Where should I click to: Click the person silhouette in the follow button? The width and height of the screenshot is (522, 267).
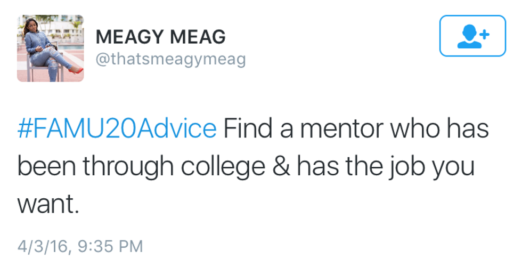tap(469, 36)
